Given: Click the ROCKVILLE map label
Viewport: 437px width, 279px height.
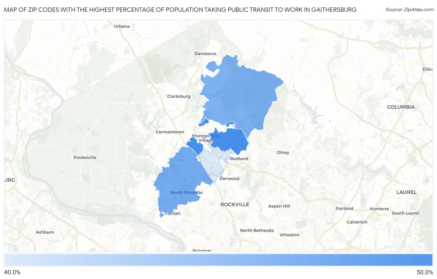Looking at the screenshot, I should tap(235, 205).
